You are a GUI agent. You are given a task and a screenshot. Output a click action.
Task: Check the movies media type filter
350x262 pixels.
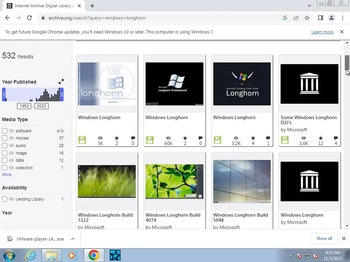(4, 138)
